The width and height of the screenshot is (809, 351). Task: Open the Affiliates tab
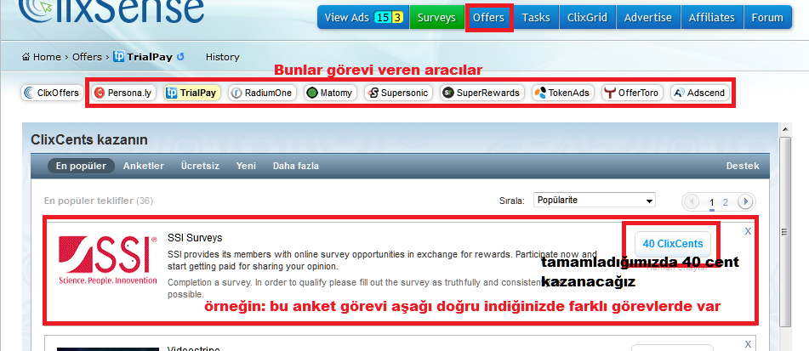pos(711,18)
